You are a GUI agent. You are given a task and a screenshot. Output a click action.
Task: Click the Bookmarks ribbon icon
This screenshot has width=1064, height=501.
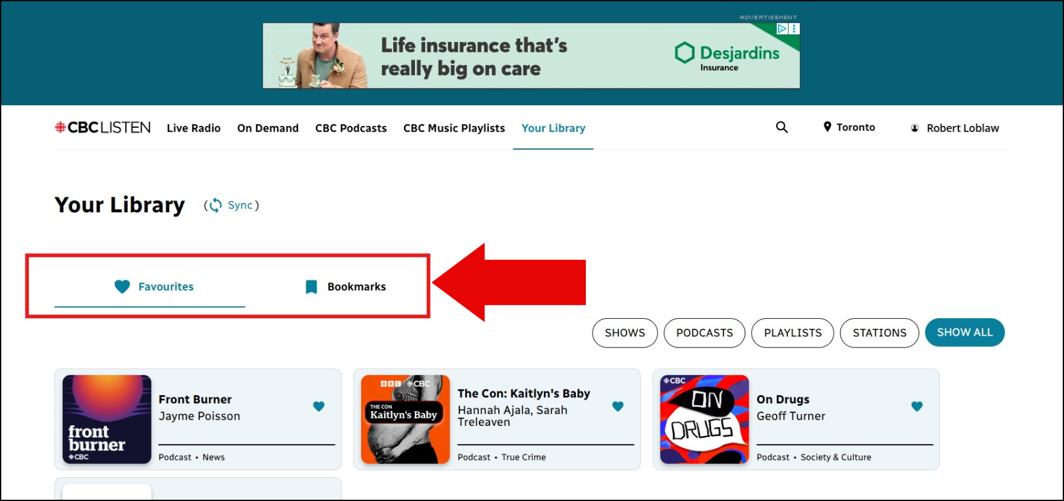311,287
